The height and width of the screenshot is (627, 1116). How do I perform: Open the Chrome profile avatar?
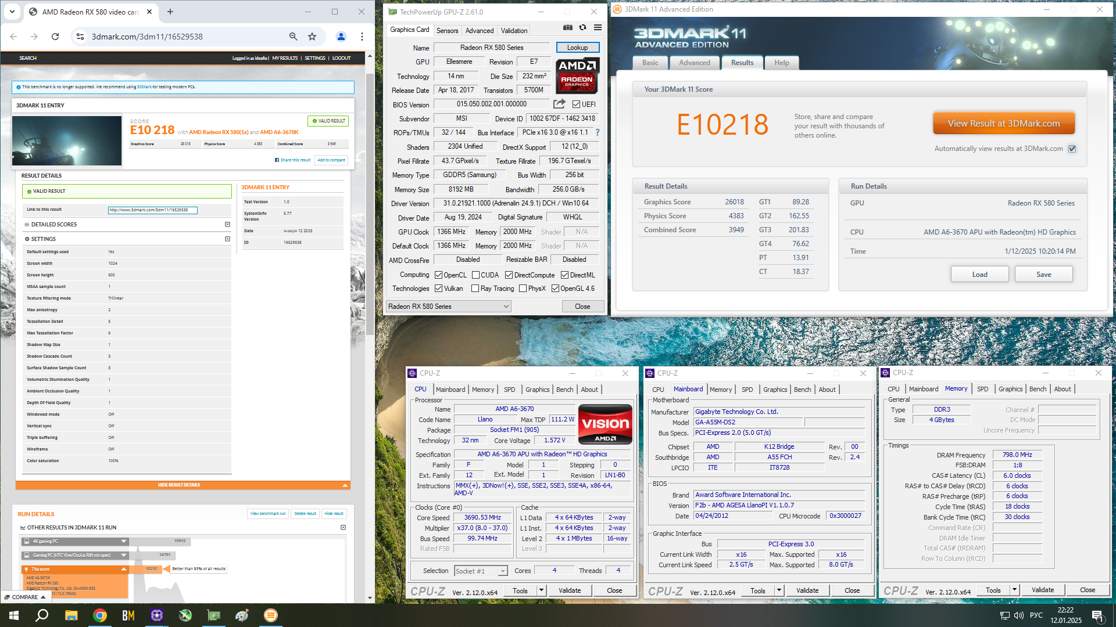click(x=341, y=37)
